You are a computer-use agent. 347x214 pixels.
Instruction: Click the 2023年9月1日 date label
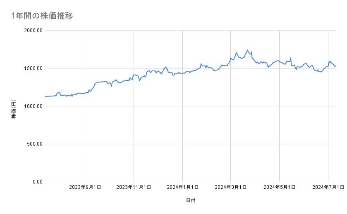85,188
